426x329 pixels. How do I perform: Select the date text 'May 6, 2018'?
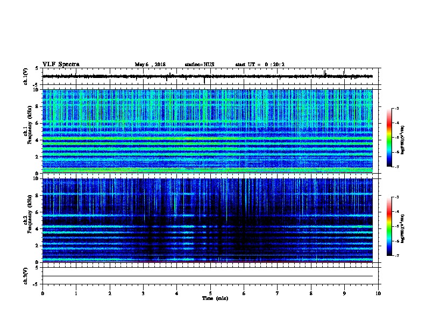(x=150, y=65)
